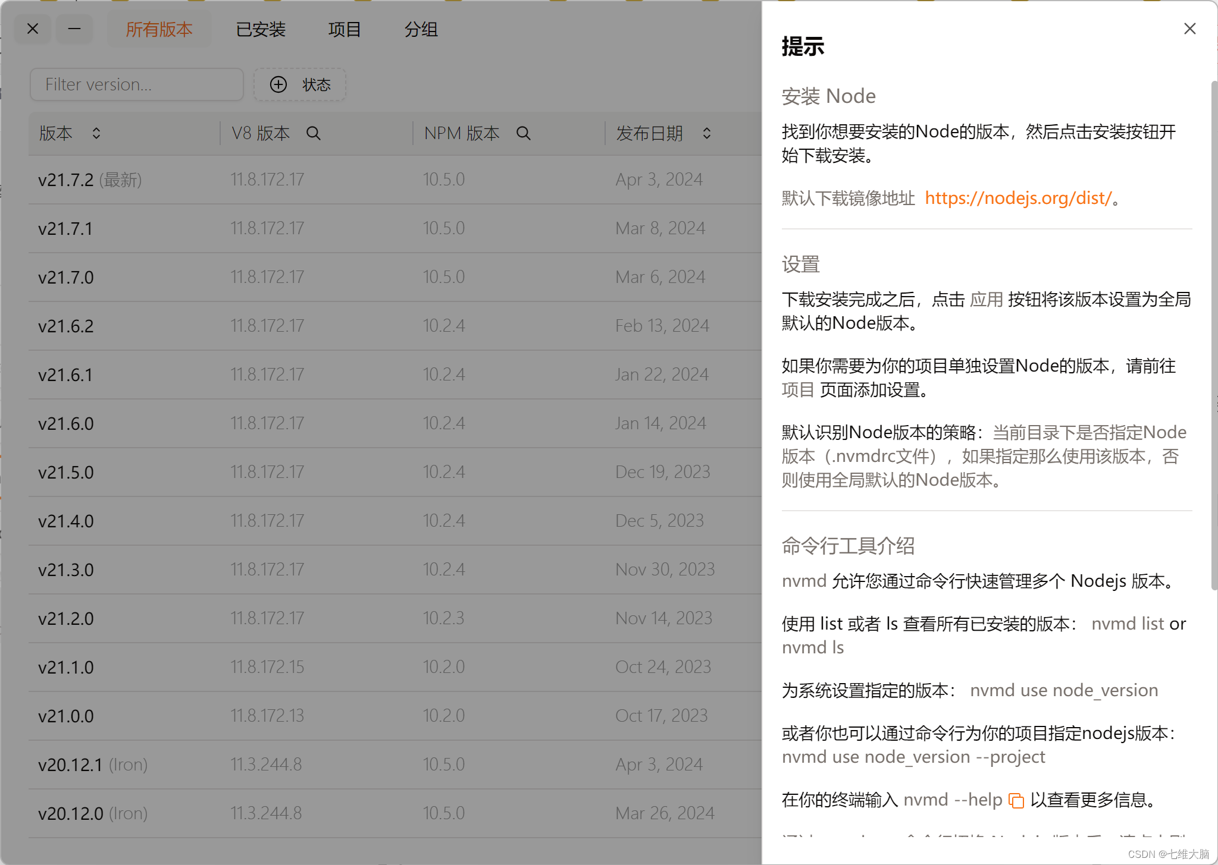Select the v21.7.1 version row

(x=395, y=228)
